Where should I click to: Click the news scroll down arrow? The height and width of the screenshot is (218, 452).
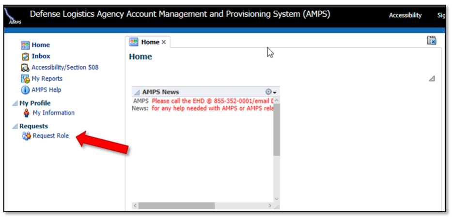pos(277,199)
